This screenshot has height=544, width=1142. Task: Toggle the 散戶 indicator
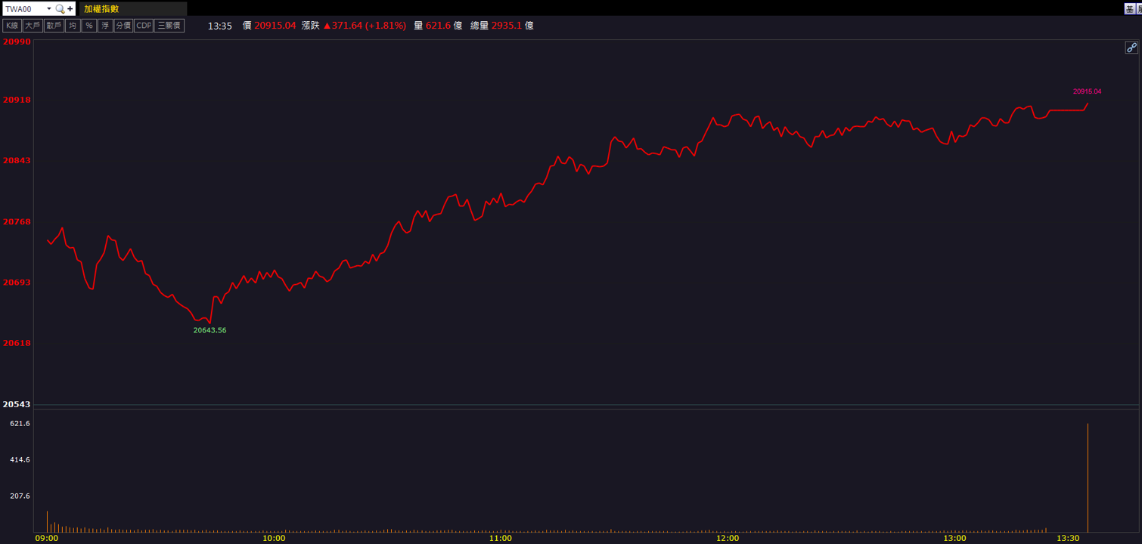click(53, 26)
